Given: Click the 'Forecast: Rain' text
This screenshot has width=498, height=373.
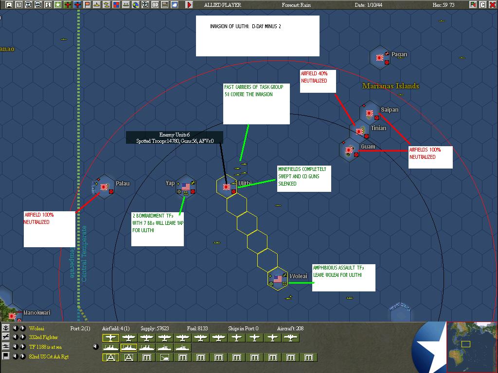Looking at the screenshot, I should [296, 5].
